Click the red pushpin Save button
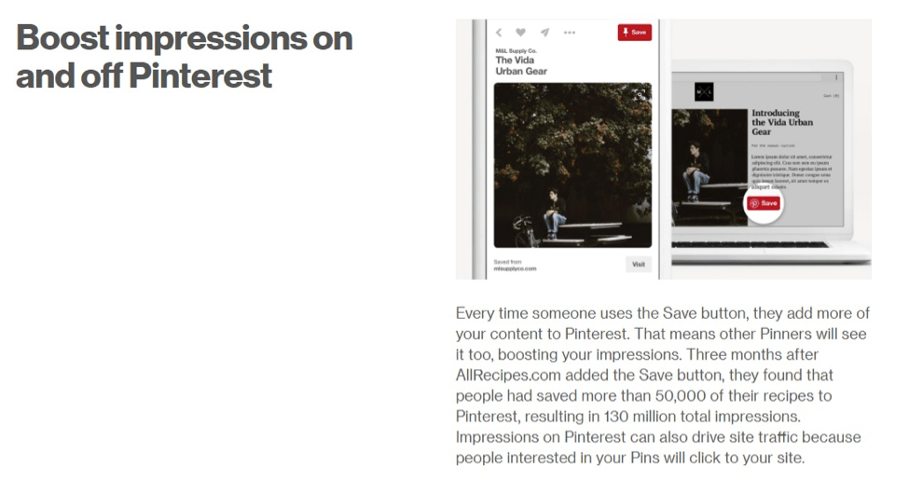 point(634,33)
